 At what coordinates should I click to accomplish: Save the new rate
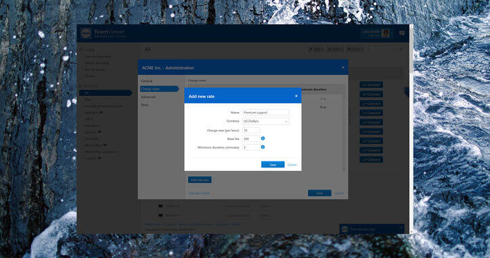click(273, 164)
